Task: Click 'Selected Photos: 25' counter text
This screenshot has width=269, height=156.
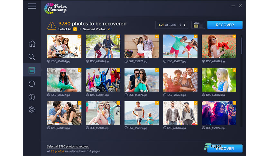Action: tap(97, 29)
